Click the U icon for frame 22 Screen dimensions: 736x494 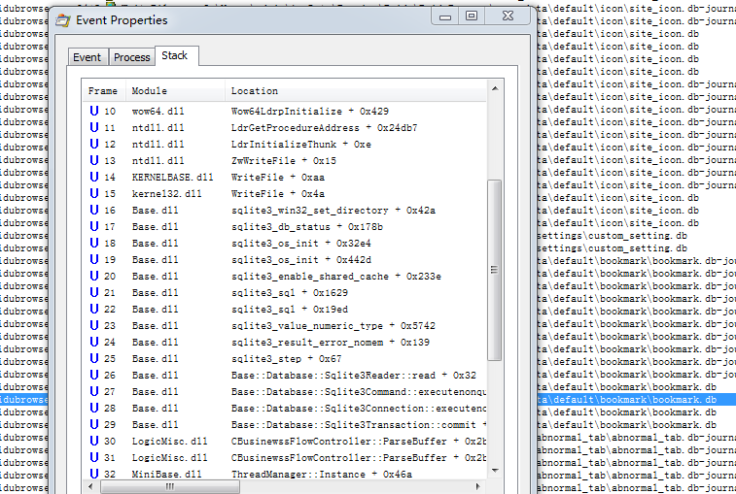pyautogui.click(x=94, y=309)
